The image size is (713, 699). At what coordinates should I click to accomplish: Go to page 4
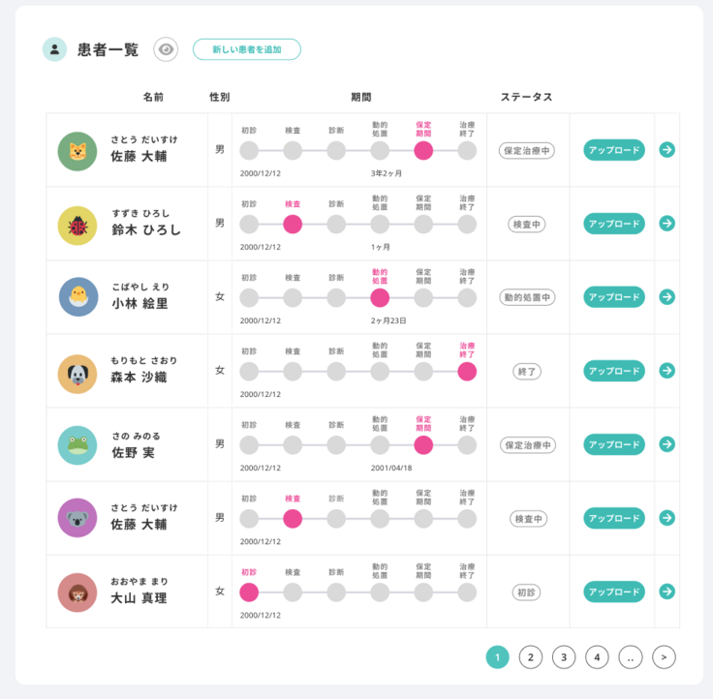pyautogui.click(x=597, y=657)
